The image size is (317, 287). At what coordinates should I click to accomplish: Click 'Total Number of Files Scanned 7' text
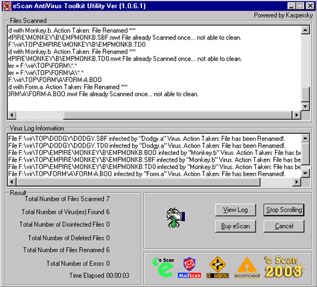tap(67, 199)
